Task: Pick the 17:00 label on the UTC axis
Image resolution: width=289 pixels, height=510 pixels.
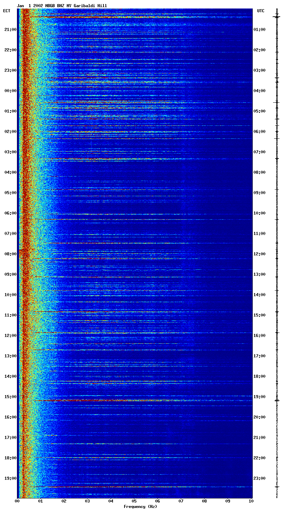Action: [x=259, y=356]
